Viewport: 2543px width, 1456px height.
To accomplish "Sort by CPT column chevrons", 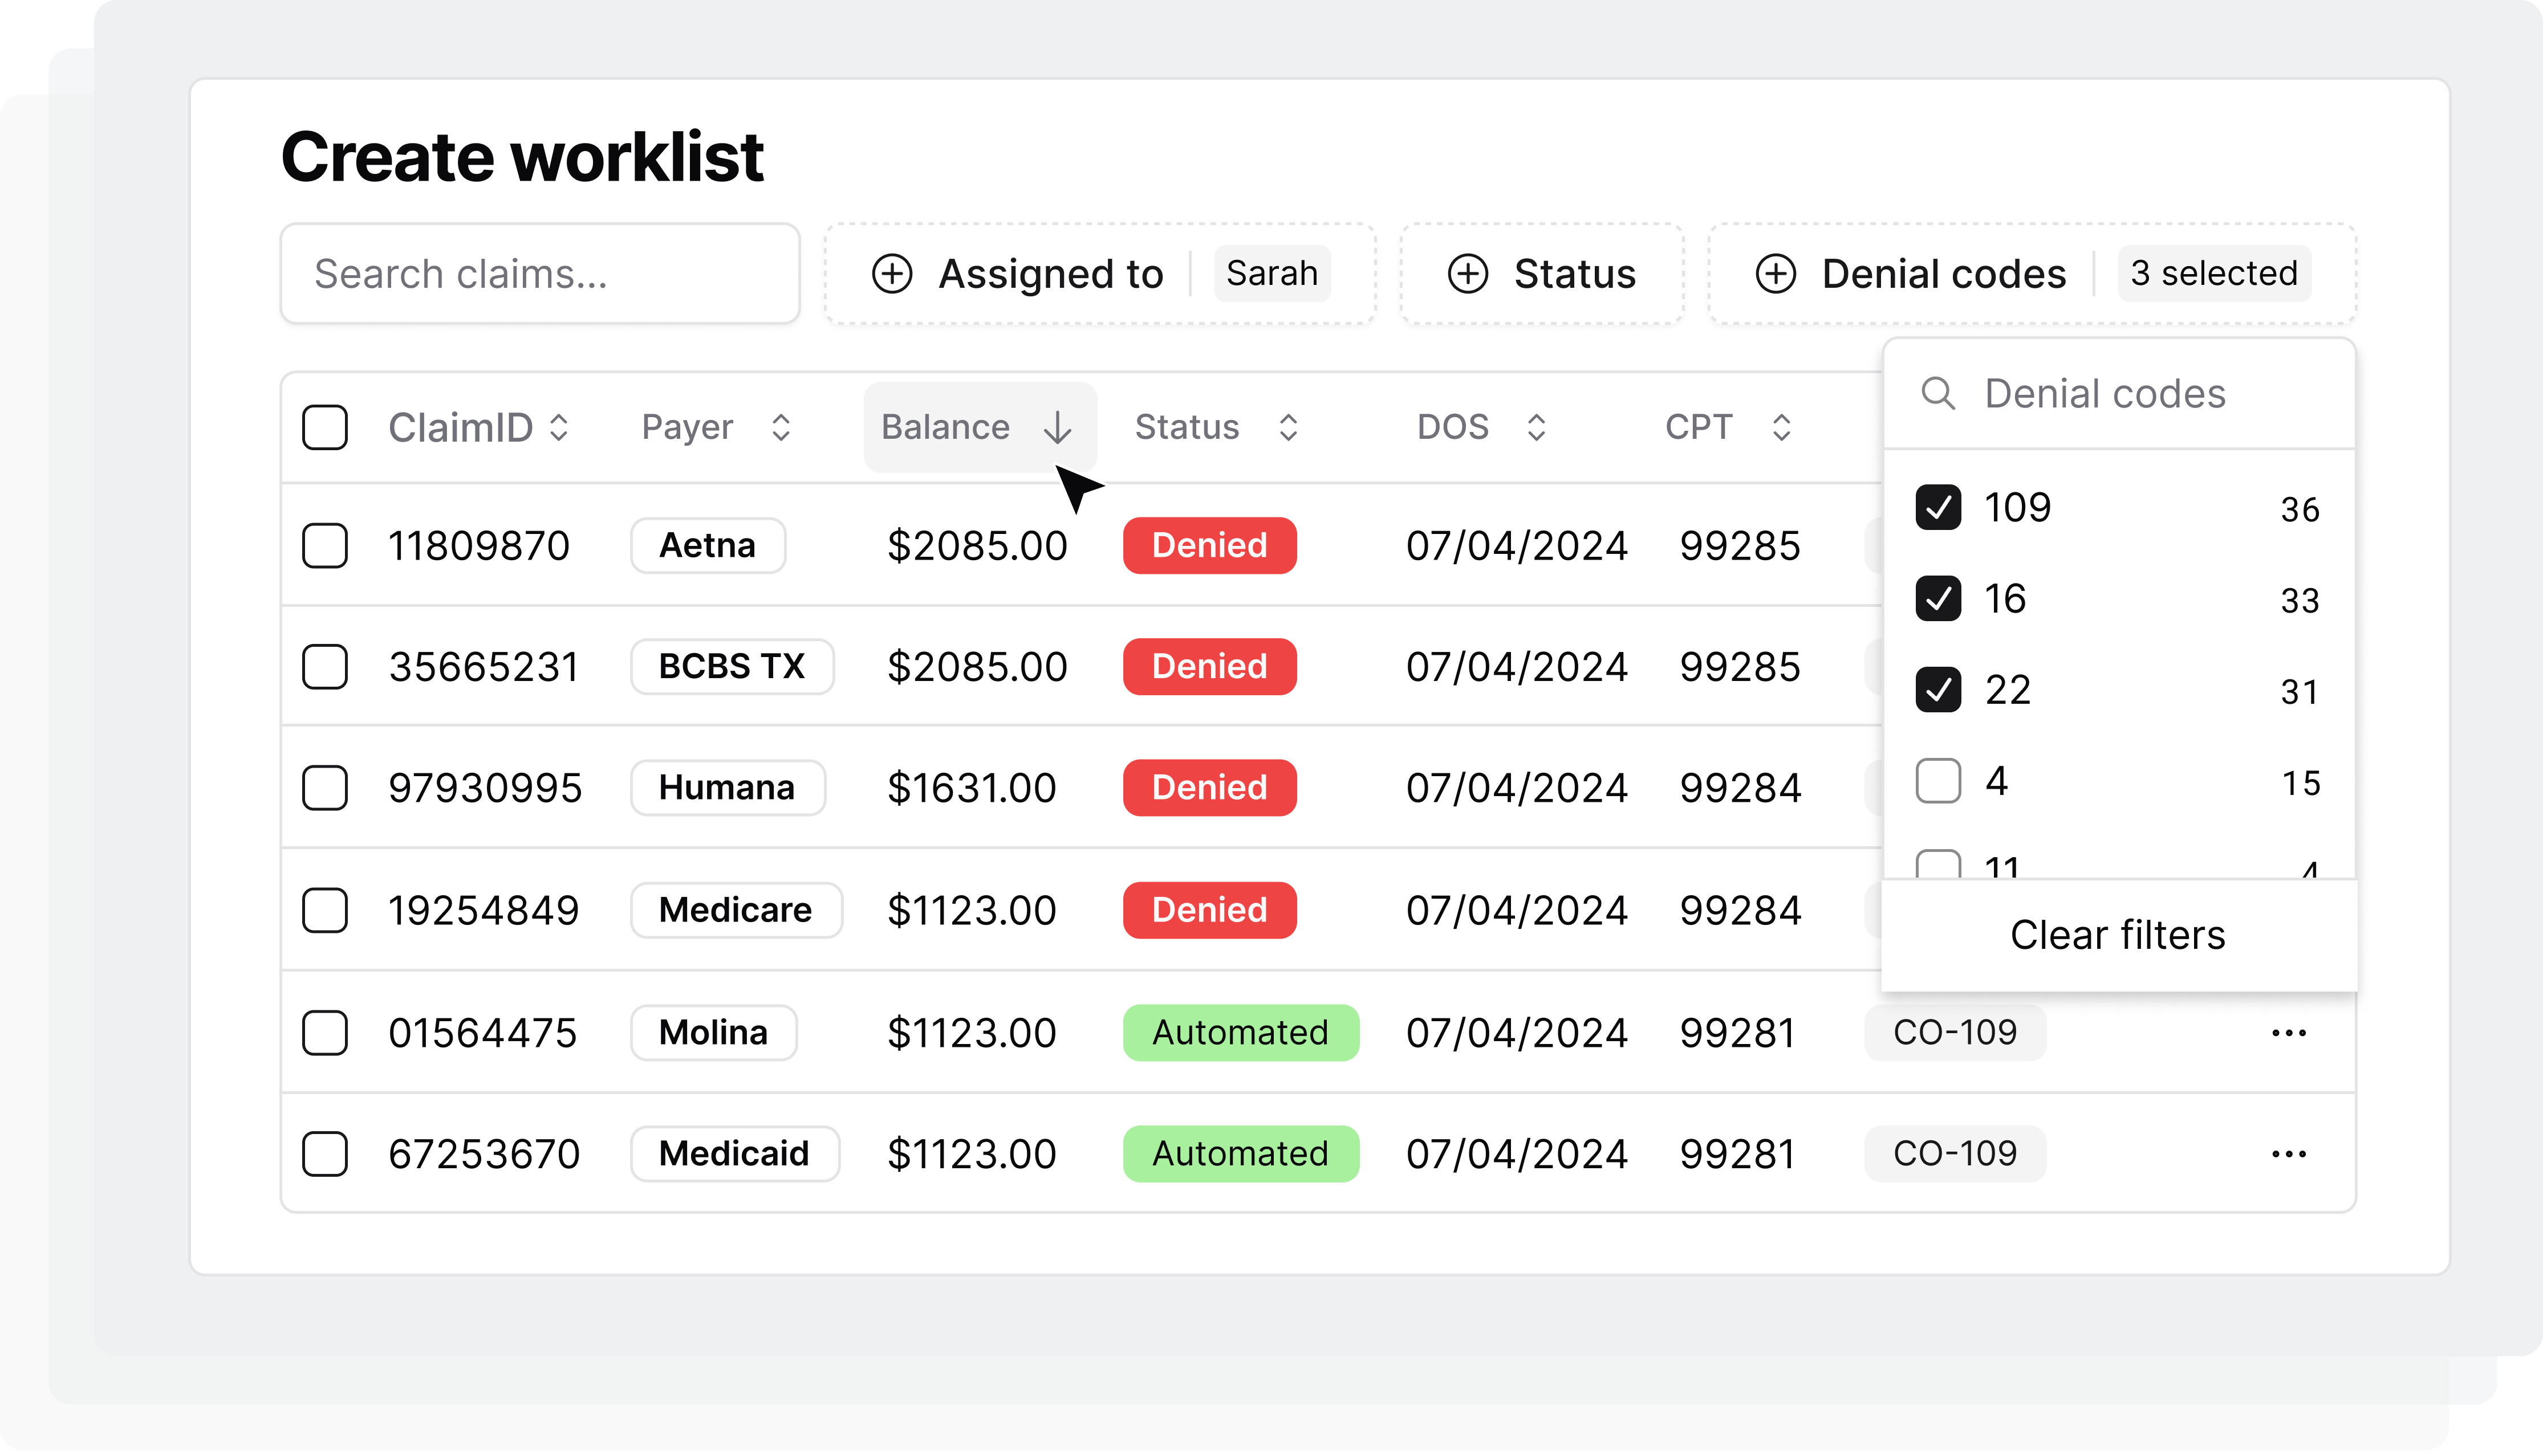I will (1781, 428).
